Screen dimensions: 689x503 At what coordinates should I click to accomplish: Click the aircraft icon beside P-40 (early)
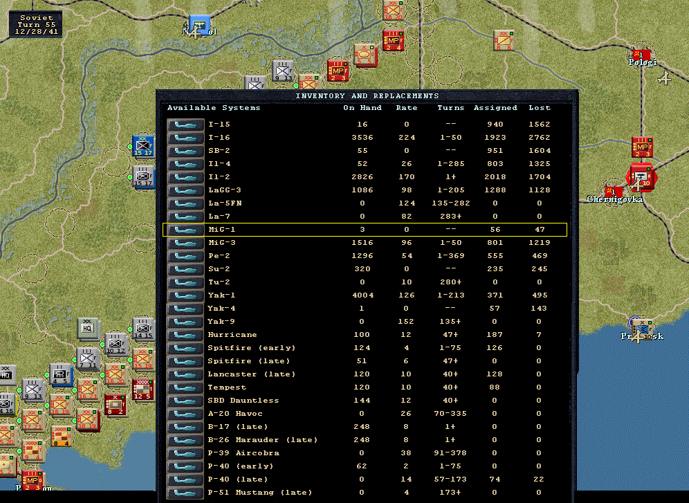click(185, 466)
